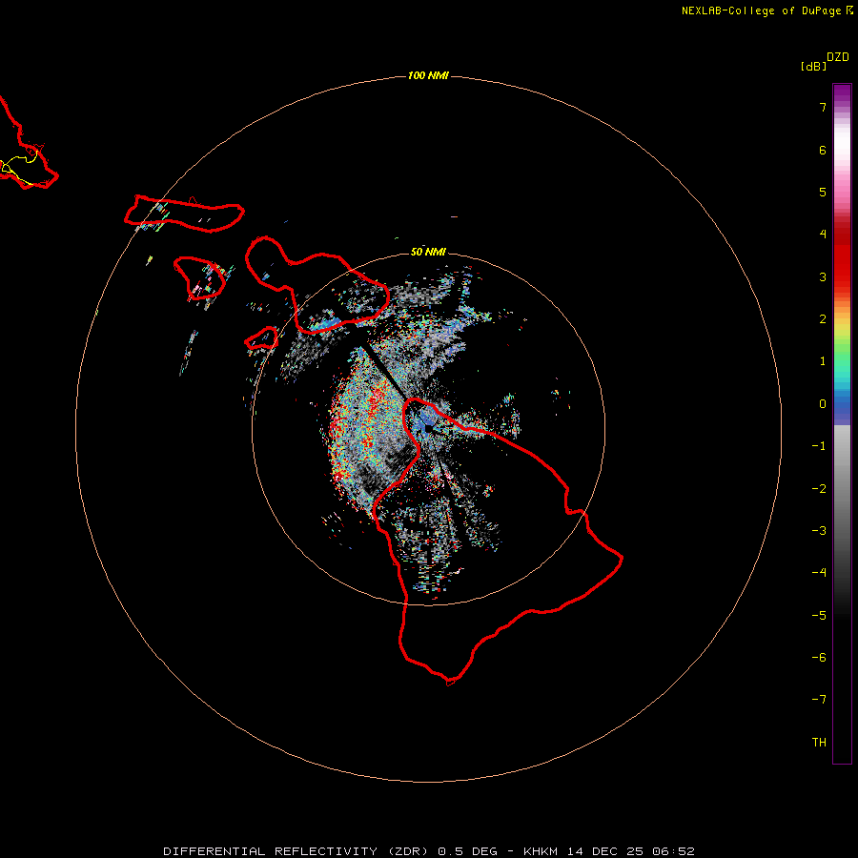Click the [dB] unit label
858x858 pixels.
(813, 66)
